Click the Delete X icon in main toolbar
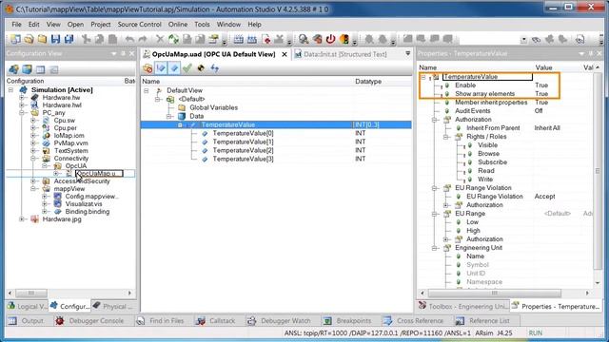 160,39
